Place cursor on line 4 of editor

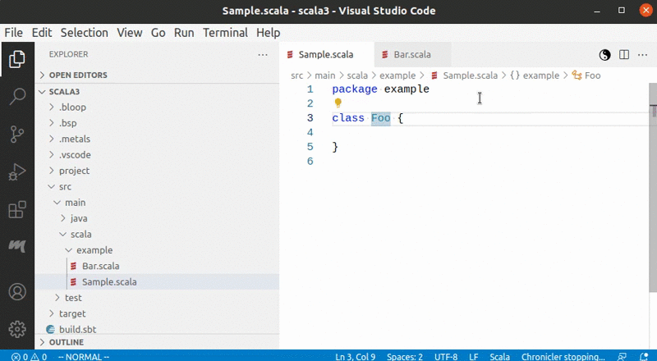490,132
